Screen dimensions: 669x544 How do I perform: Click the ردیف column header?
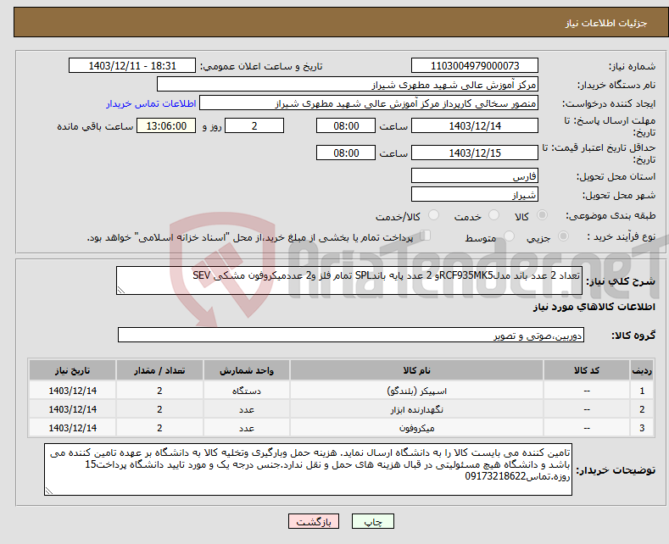[x=642, y=370]
